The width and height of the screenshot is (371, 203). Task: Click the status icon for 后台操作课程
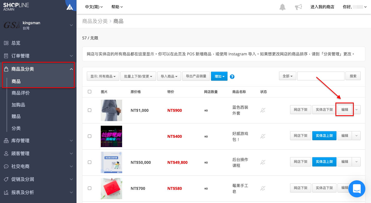pyautogui.click(x=263, y=162)
